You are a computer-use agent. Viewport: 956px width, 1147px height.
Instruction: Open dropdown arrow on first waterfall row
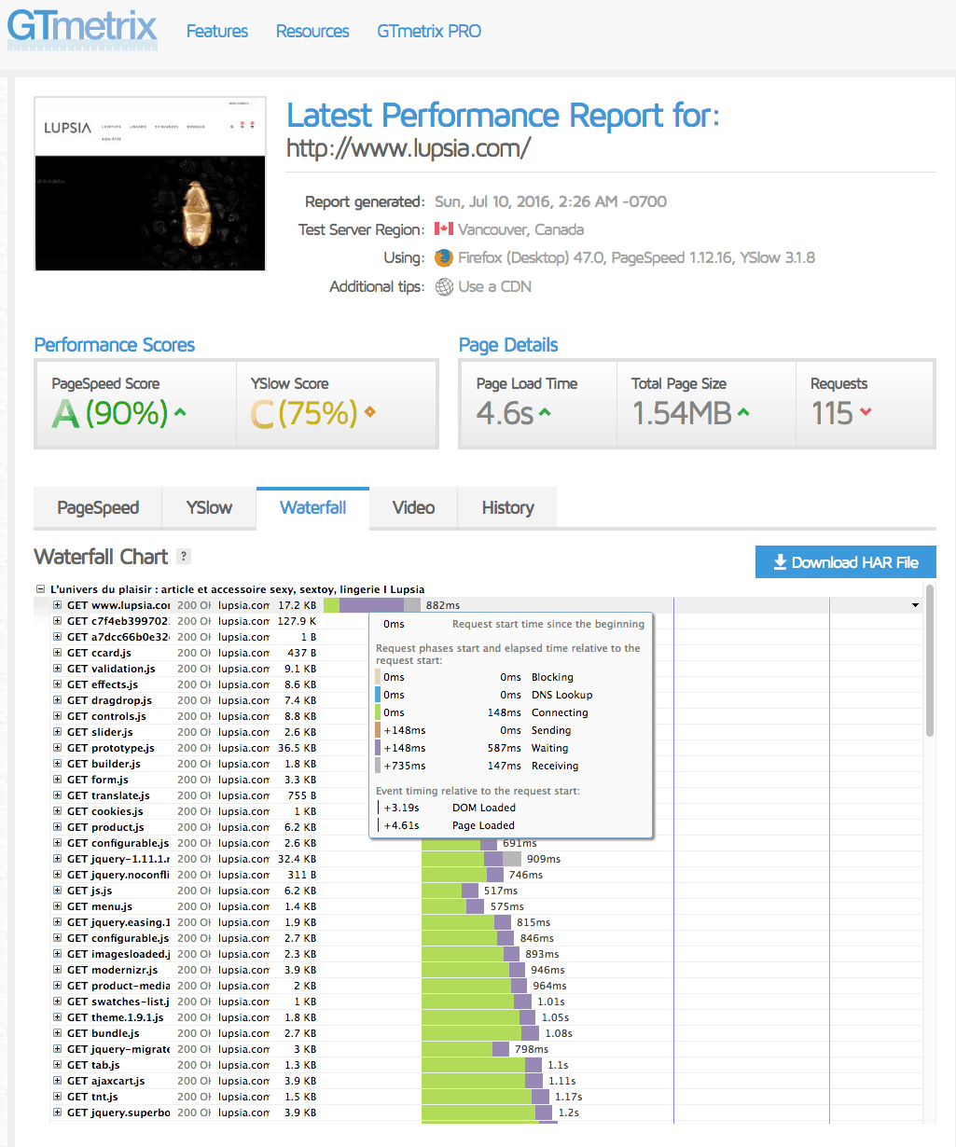coord(915,605)
